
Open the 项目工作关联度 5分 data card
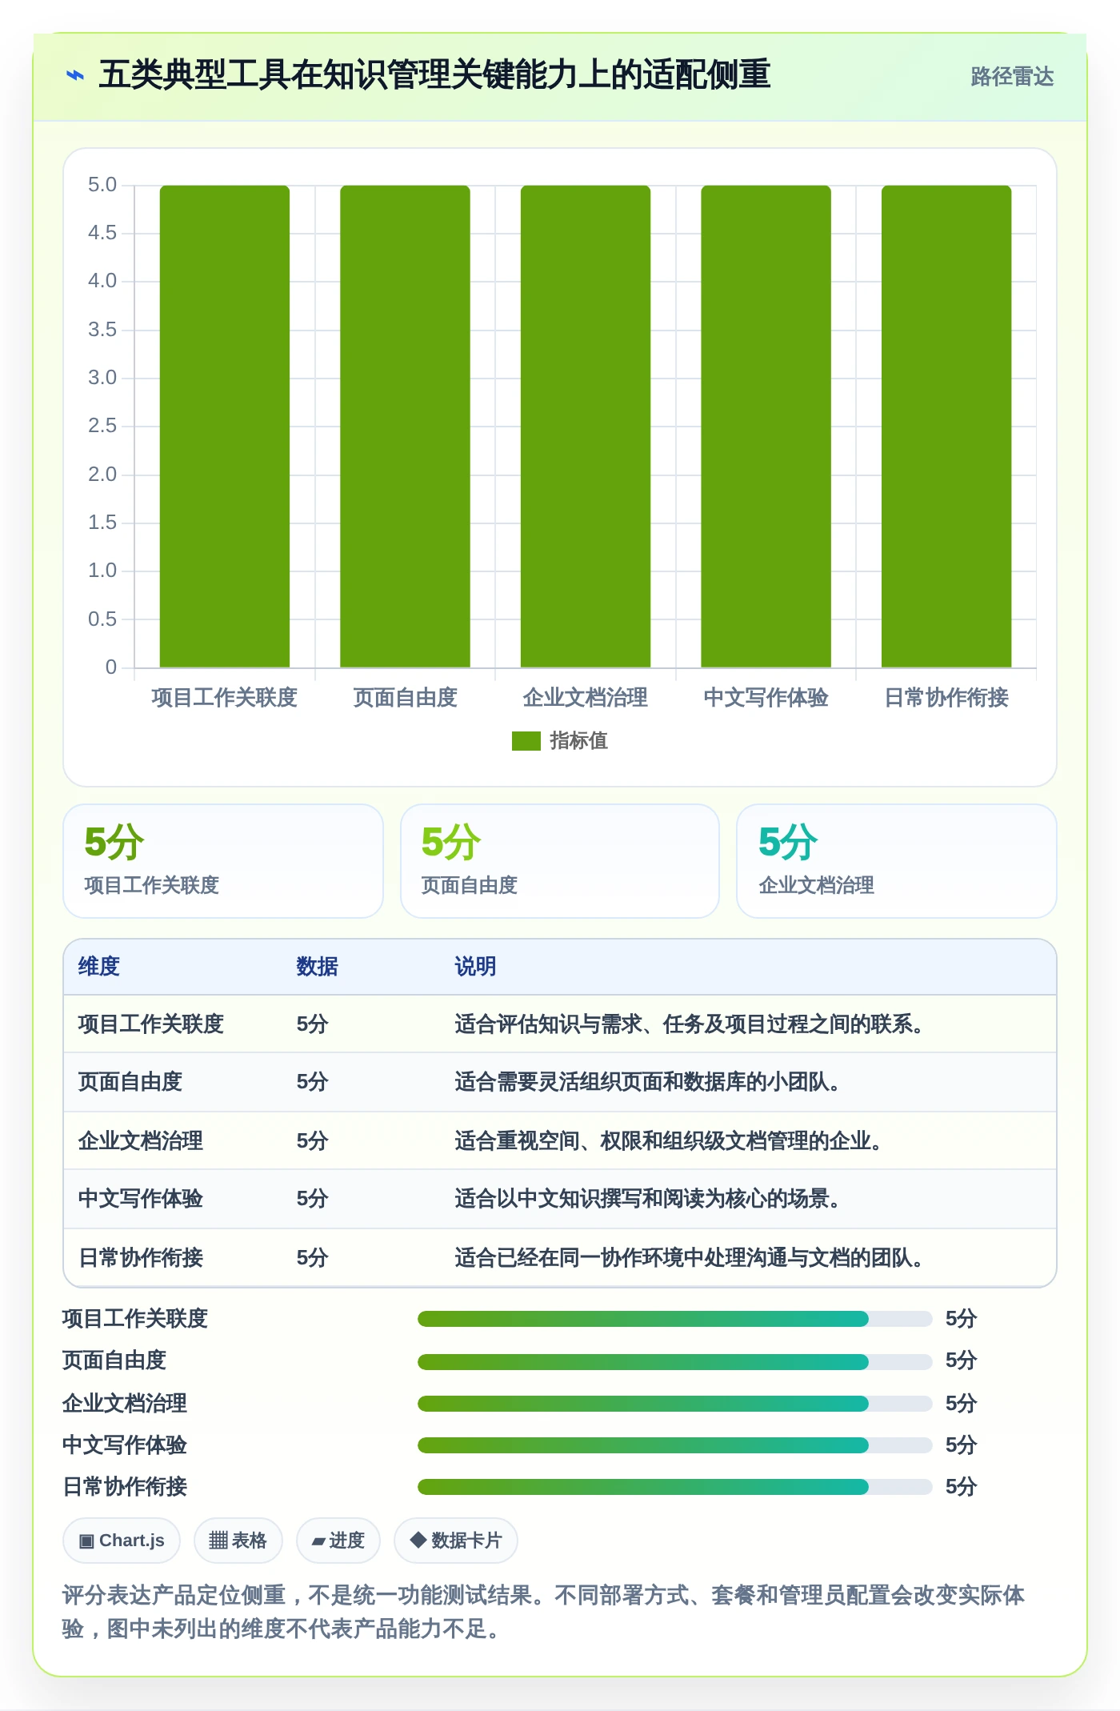(x=223, y=861)
